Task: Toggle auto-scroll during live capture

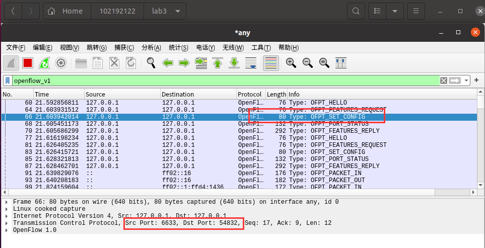Action: [251, 63]
